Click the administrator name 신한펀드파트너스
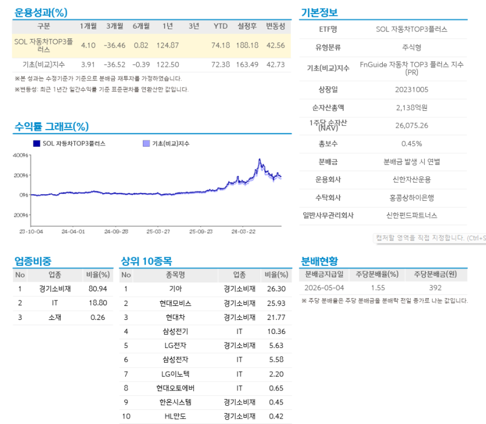Image resolution: width=486 pixels, height=424 pixels. click(412, 215)
